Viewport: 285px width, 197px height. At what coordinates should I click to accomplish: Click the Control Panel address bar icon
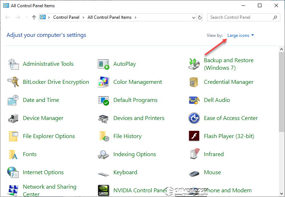[x=43, y=17]
